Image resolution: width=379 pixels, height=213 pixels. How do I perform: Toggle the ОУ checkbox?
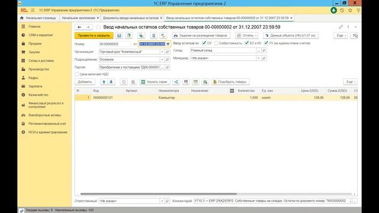[204, 43]
